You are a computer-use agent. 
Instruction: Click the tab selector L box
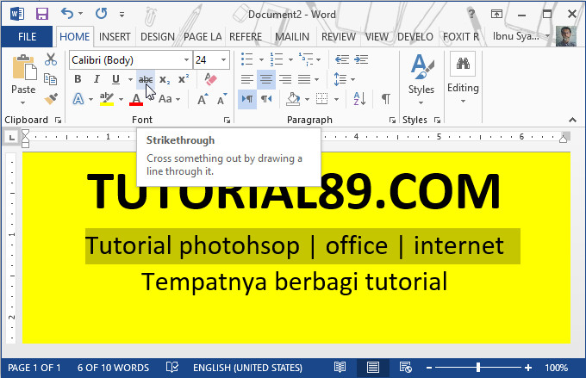12,138
